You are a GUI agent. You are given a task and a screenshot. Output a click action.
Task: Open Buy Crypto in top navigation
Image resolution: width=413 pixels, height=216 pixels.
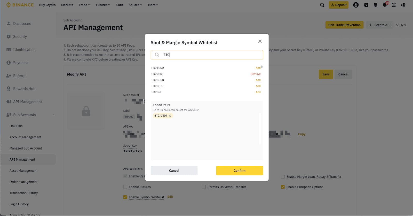click(47, 5)
